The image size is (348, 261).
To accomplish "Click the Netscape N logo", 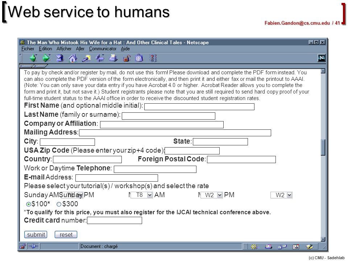I will coord(322,58).
